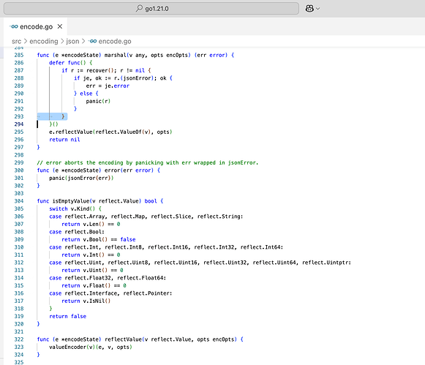Open the json breadcrumb segment
Viewport: 425px width, 365px height.
[x=72, y=41]
